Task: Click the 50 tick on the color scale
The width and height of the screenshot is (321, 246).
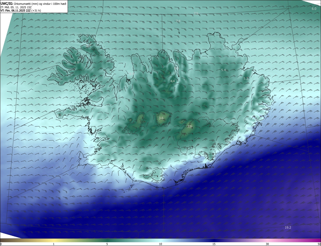Action: pos(319,244)
